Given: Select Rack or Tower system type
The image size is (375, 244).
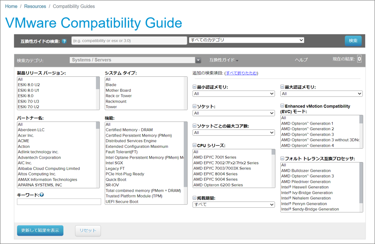Looking at the screenshot, I should click(x=119, y=96).
